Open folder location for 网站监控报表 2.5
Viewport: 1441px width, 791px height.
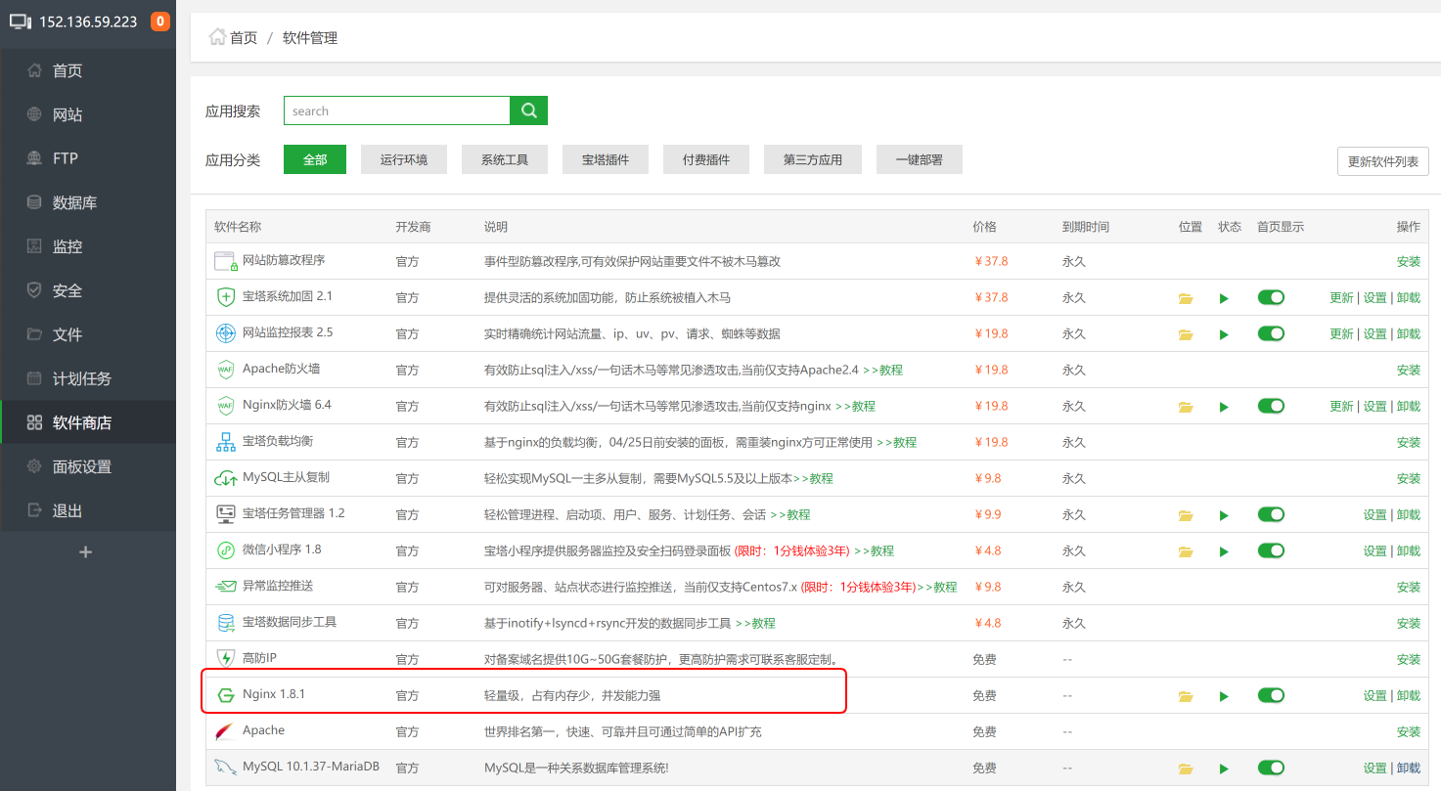[1186, 334]
